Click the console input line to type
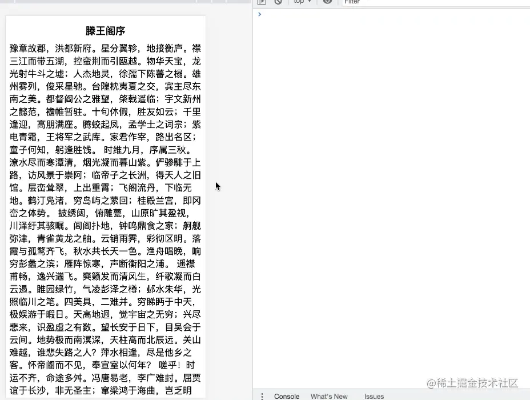Viewport: 530px width, 400px height. pos(343,14)
